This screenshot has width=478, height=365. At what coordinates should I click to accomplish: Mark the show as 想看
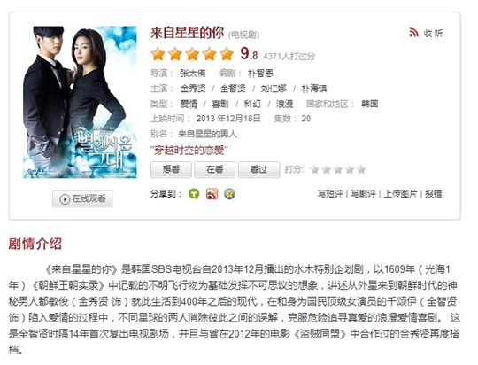[171, 169]
